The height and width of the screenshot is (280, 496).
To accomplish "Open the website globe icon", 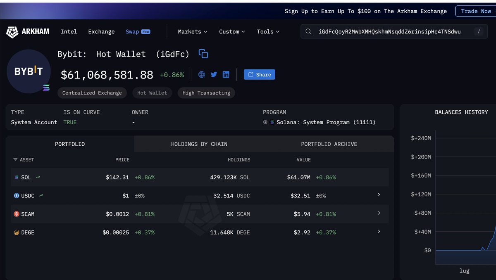I will (202, 74).
